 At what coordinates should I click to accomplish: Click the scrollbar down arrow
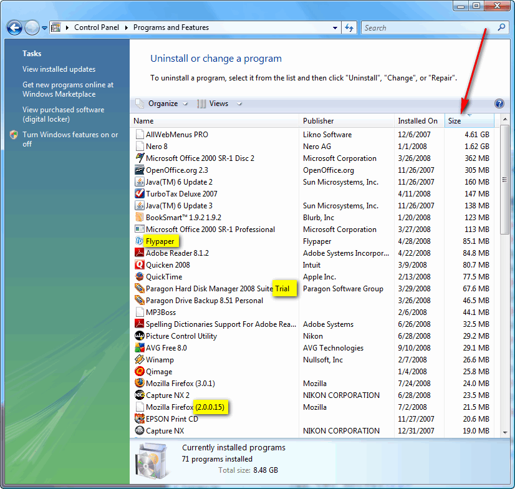[x=505, y=432]
